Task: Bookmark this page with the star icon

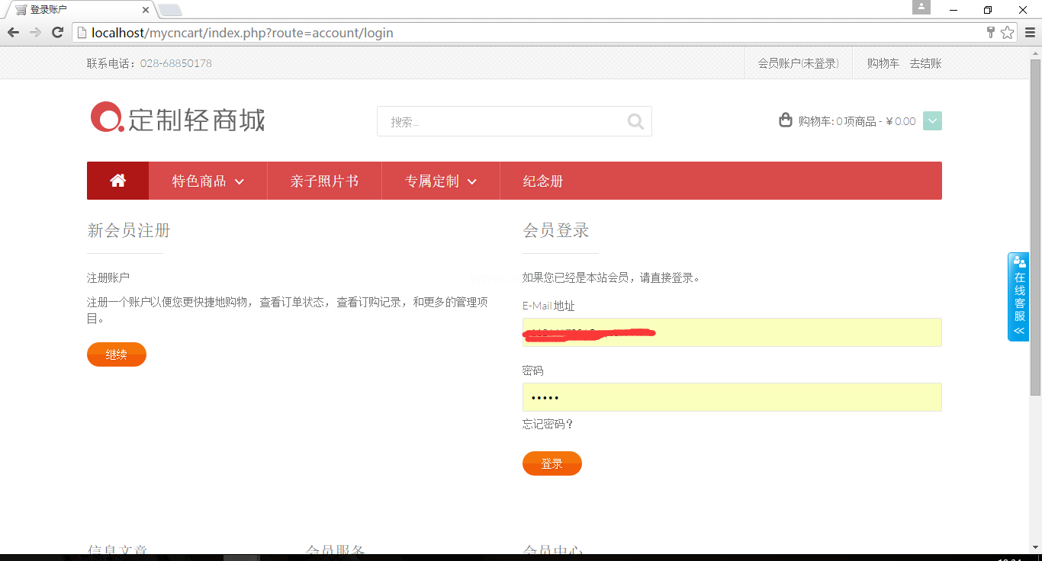Action: click(1007, 32)
